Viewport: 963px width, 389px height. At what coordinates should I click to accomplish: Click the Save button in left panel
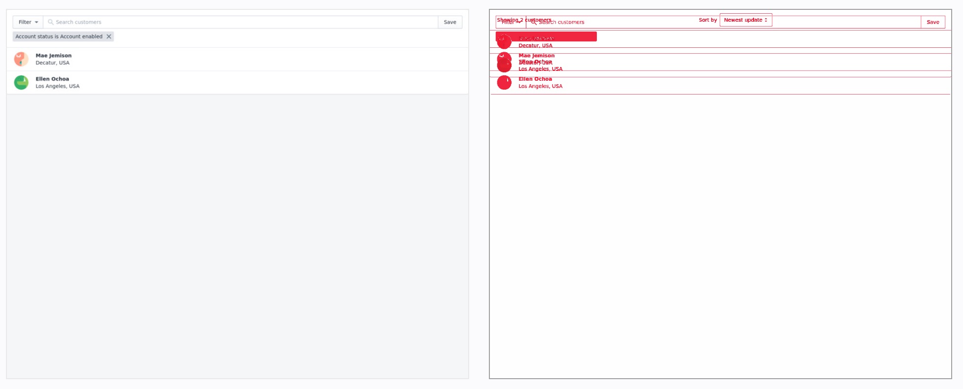point(450,22)
